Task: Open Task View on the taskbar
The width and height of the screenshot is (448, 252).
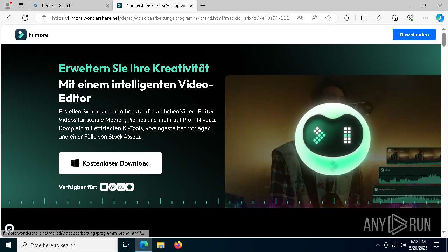Action: tap(126, 245)
